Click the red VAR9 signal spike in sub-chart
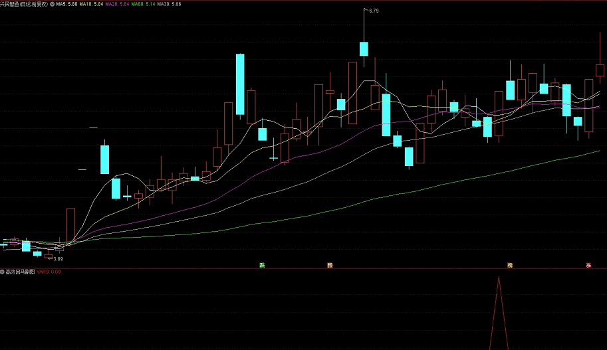607x350 pixels. 499,313
